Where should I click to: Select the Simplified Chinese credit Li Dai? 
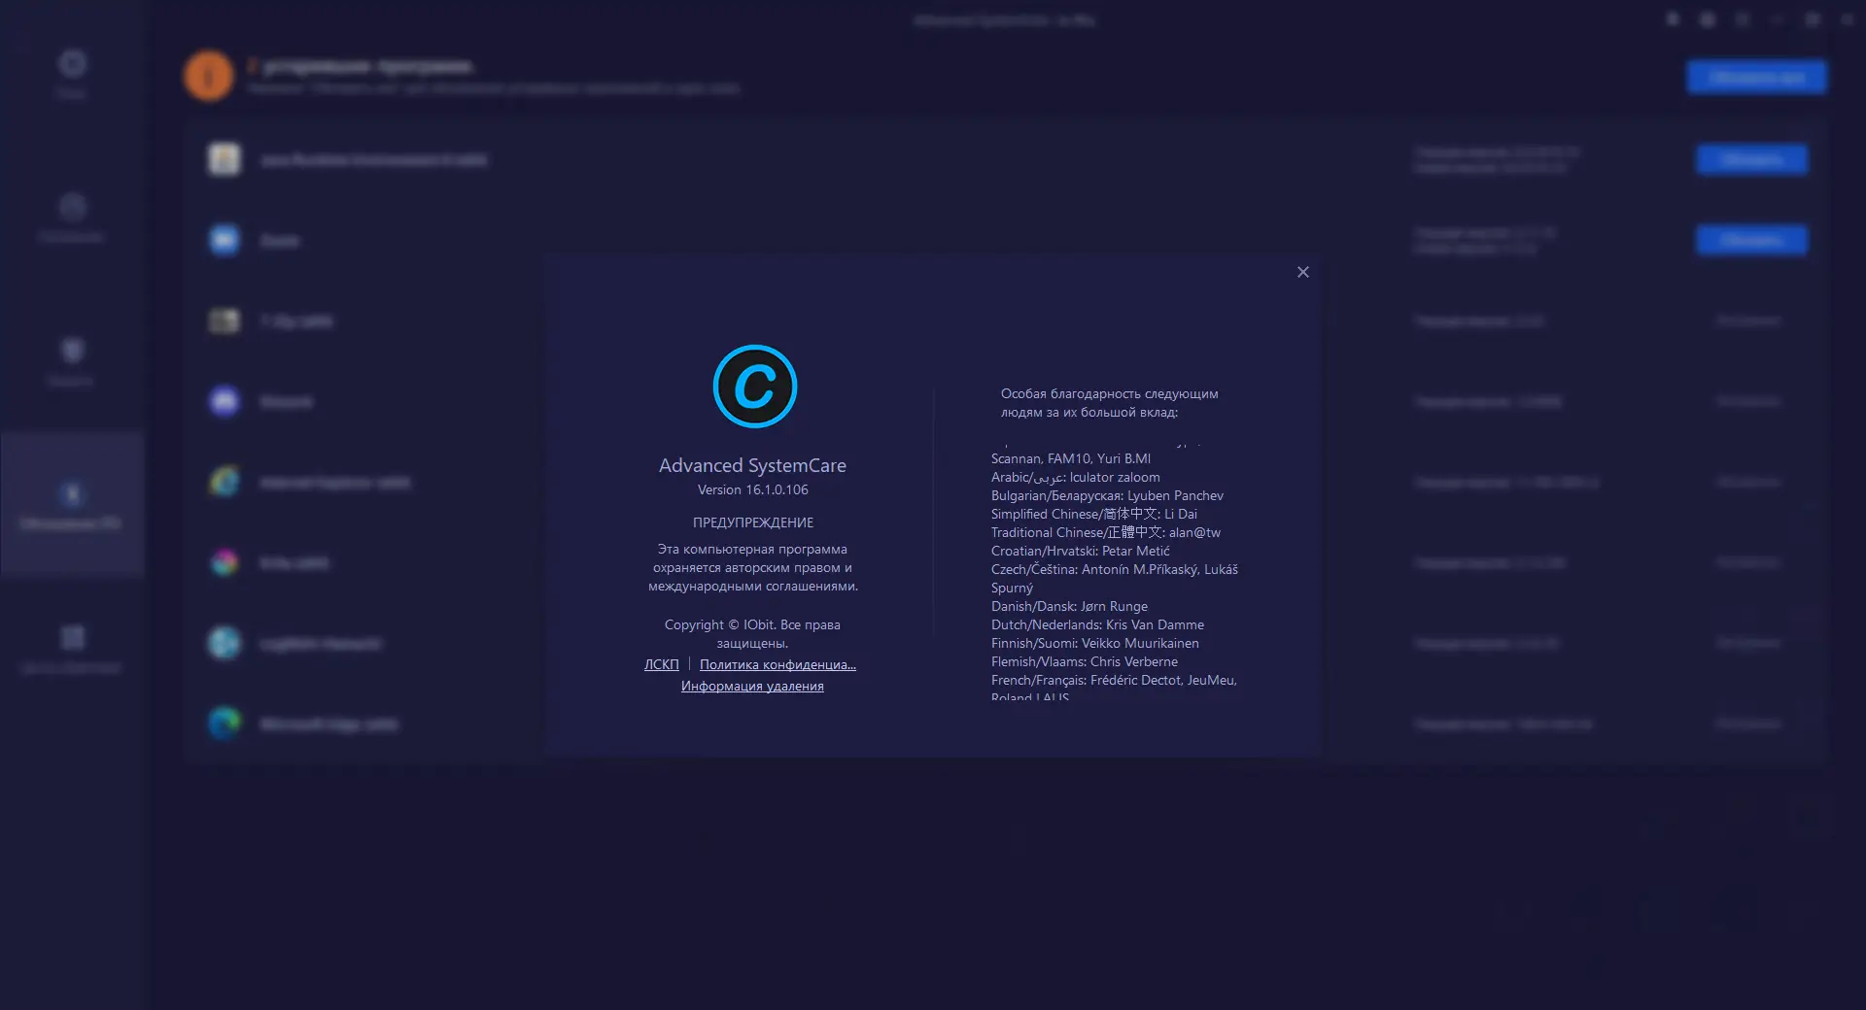1094,514
